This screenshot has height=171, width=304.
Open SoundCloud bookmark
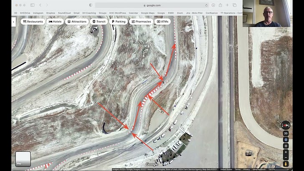pos(64,13)
